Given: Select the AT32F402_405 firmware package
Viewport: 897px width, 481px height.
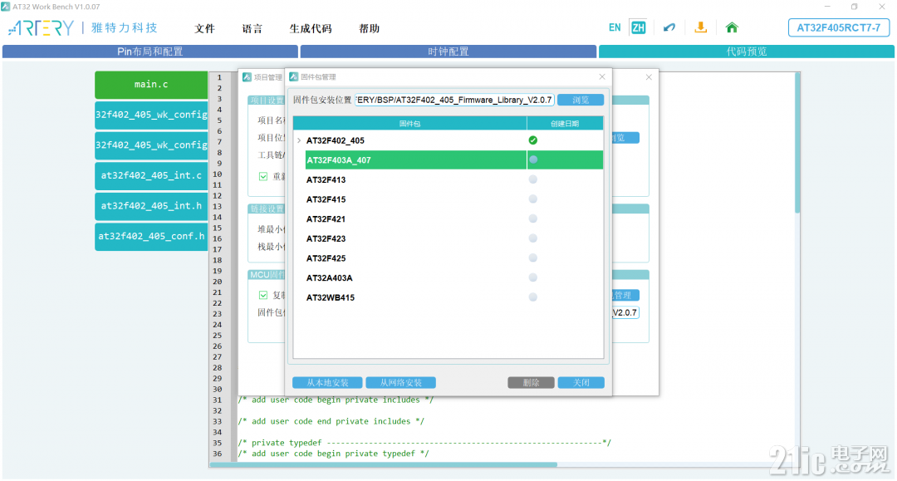Looking at the screenshot, I should [336, 140].
